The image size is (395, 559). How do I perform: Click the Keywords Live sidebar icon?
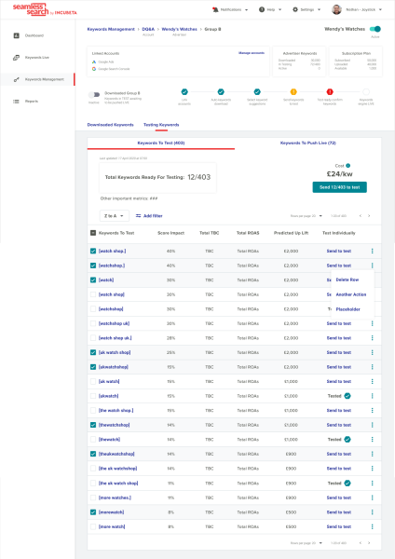tap(16, 58)
